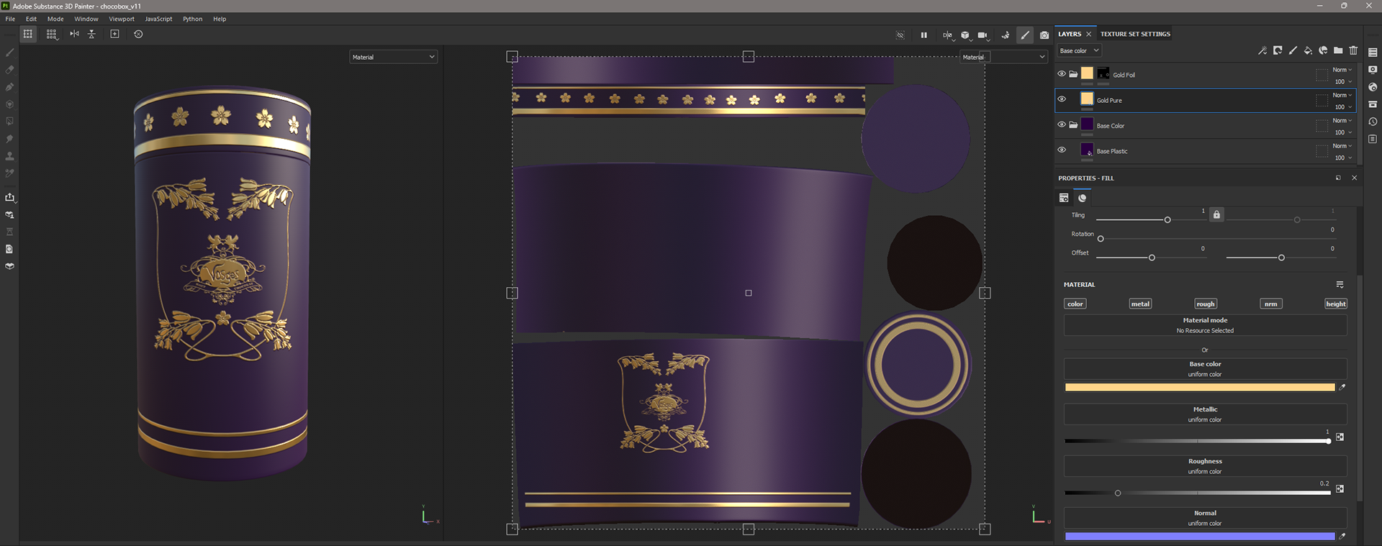Screen dimensions: 1382x546
Task: Open Gold Pure blend mode dropdown
Action: click(1342, 95)
